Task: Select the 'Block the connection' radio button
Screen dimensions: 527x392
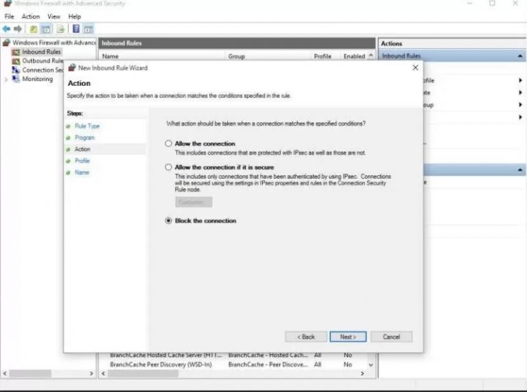Action: [x=169, y=221]
